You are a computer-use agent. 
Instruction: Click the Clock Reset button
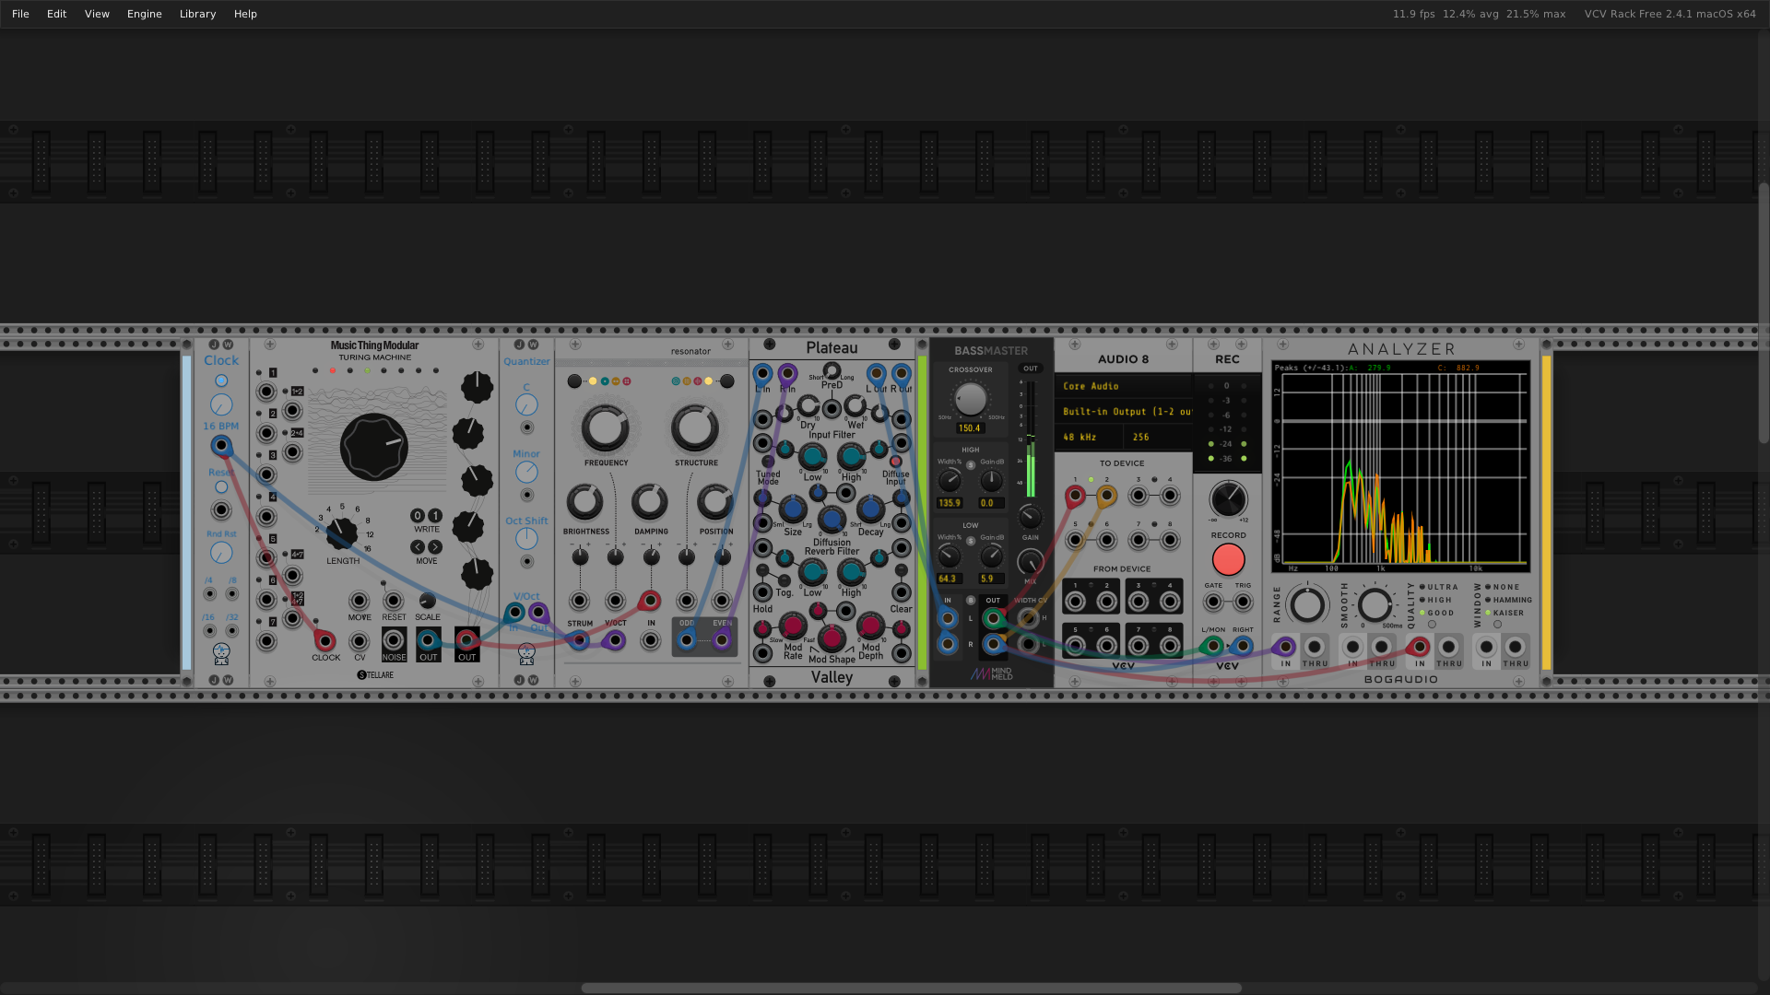click(221, 486)
